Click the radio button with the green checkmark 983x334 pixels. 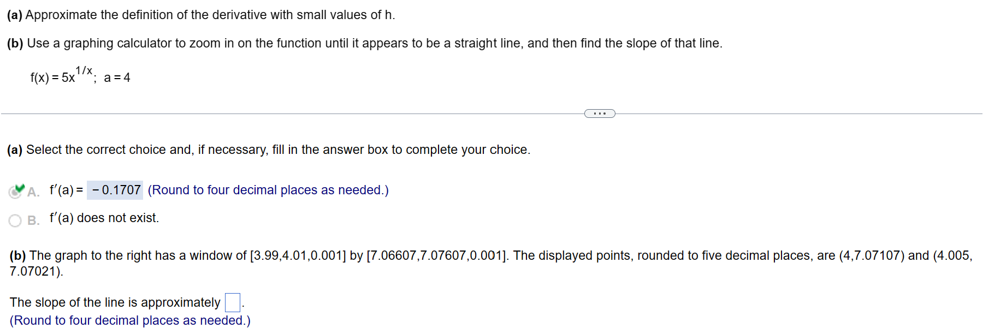(x=15, y=190)
